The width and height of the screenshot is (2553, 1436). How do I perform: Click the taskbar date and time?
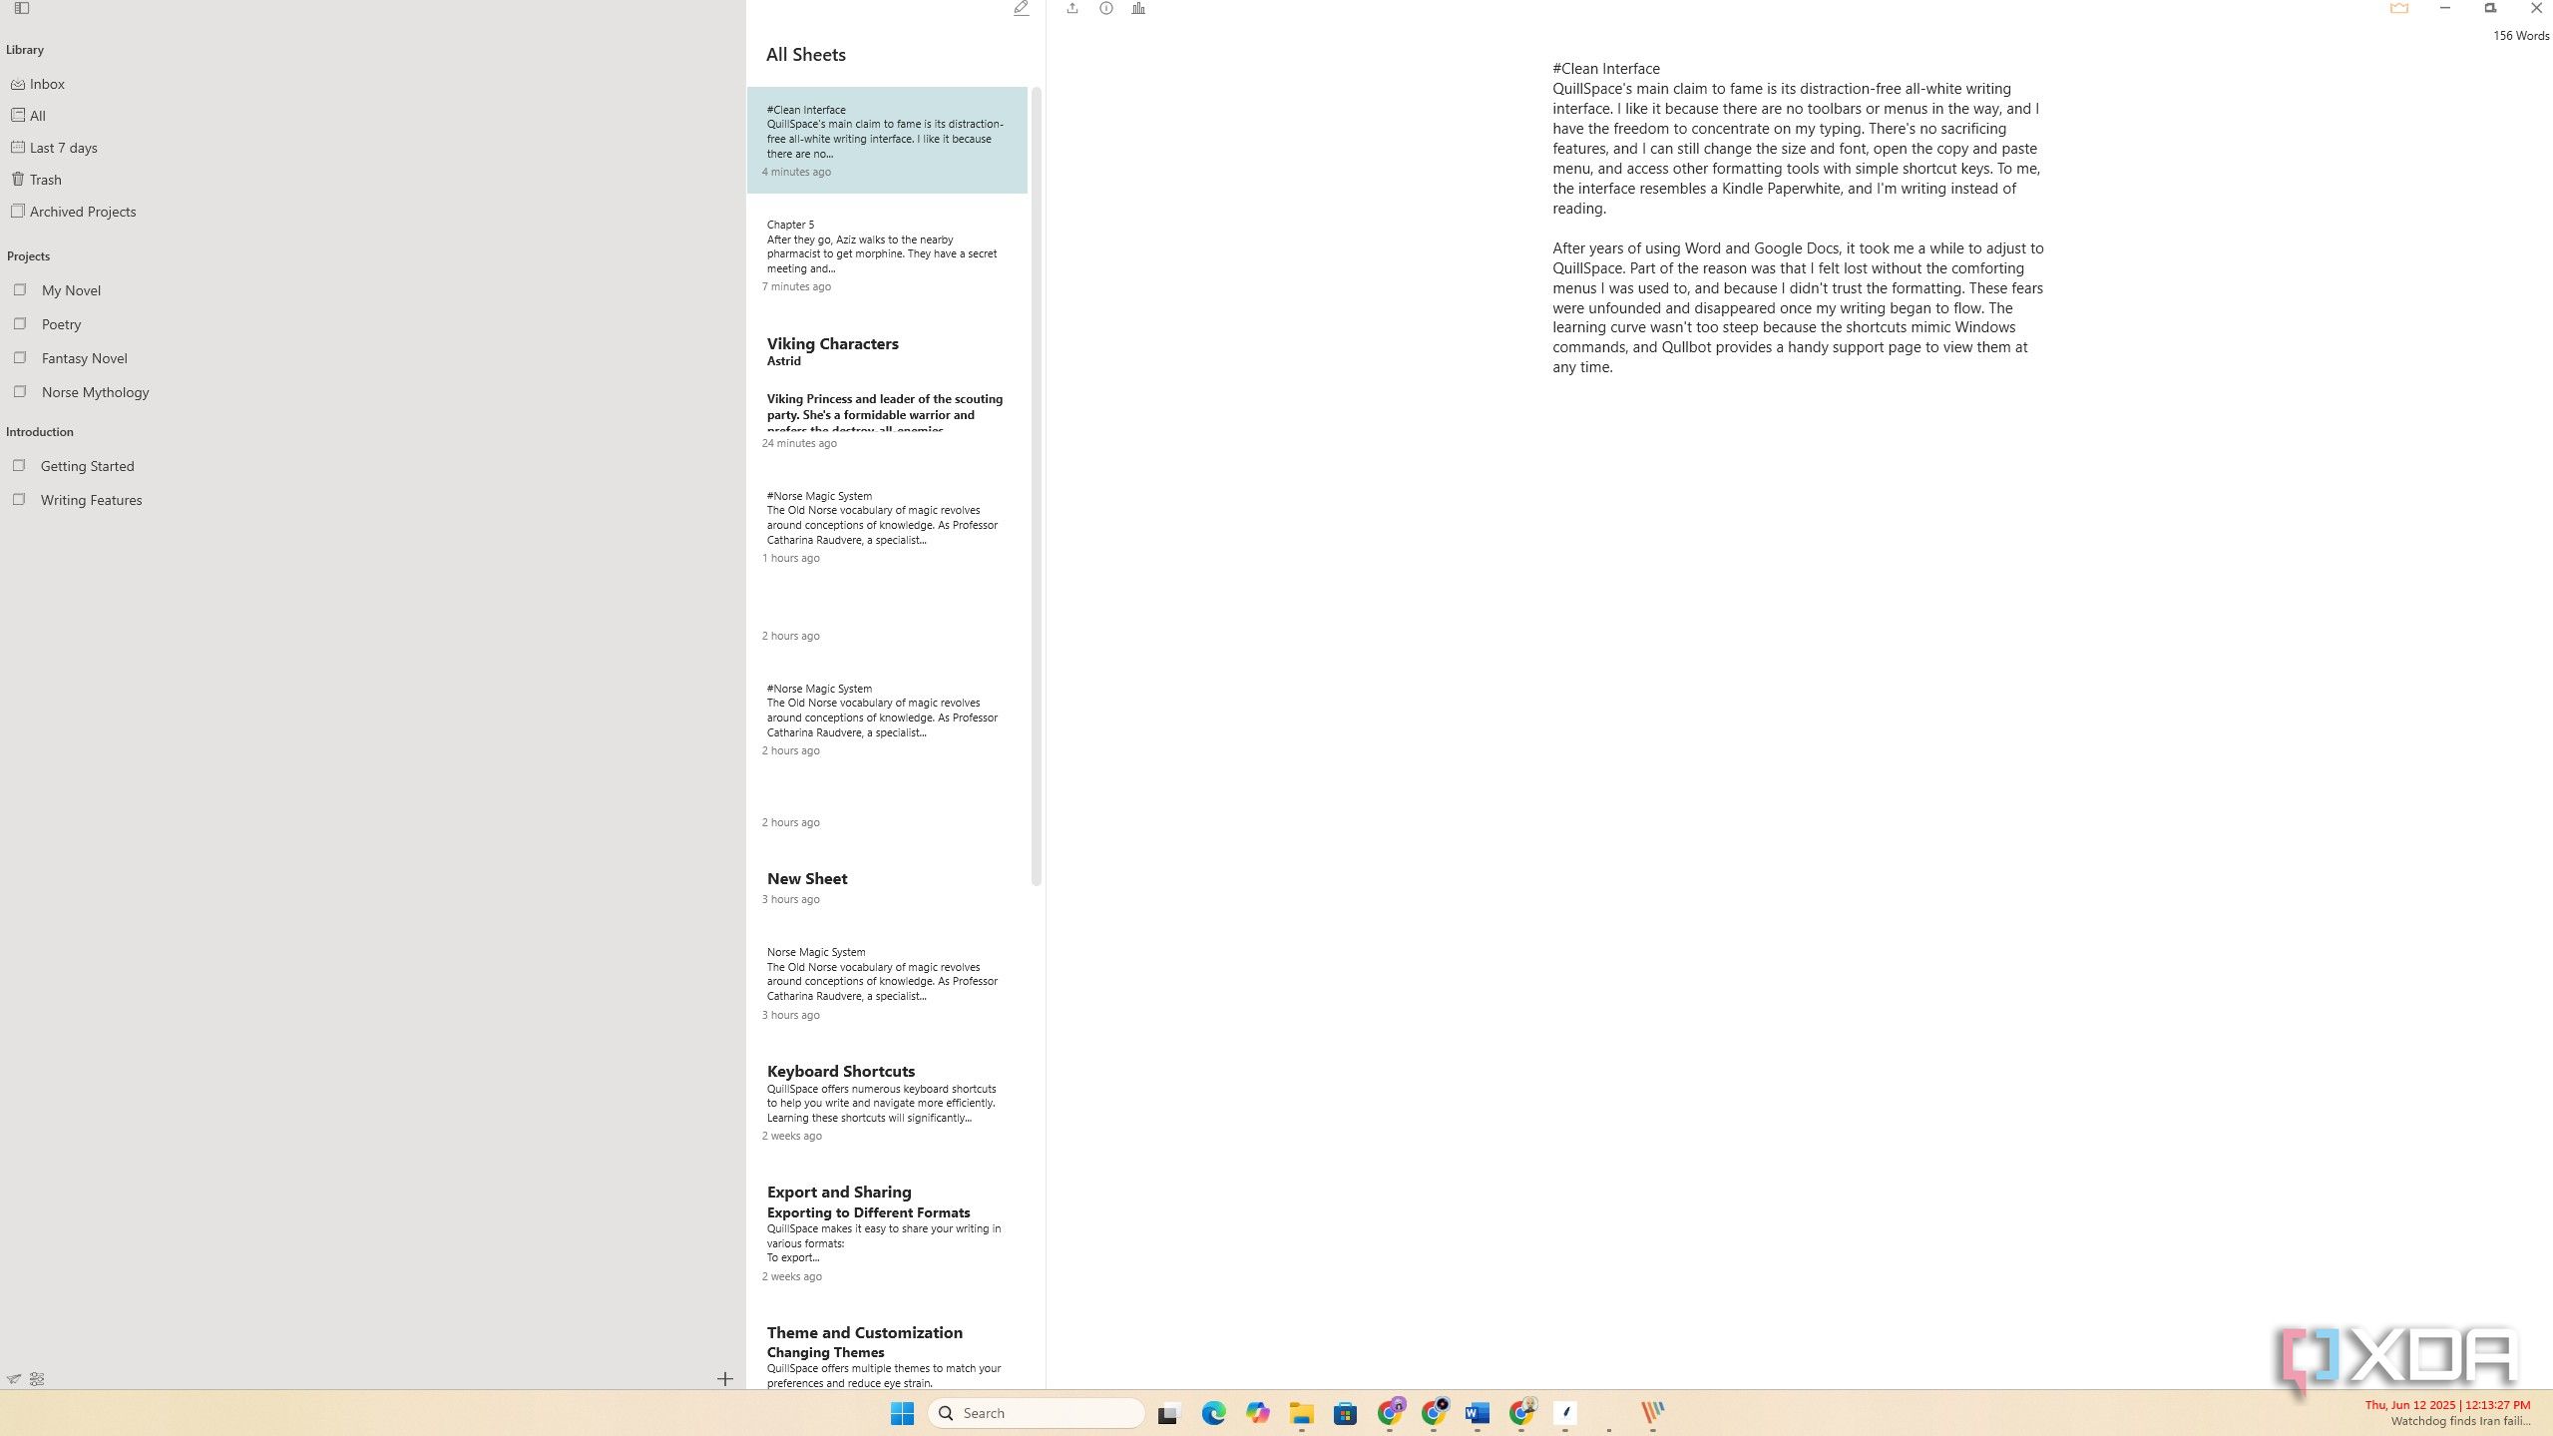coord(2447,1404)
